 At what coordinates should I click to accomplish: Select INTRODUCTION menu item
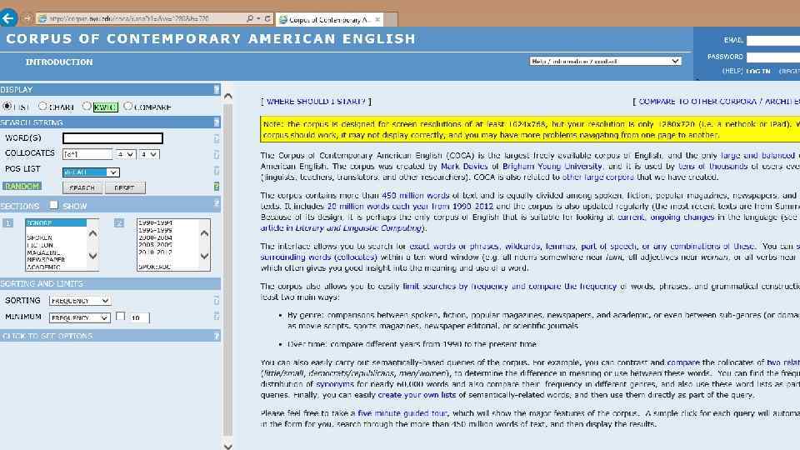[59, 62]
